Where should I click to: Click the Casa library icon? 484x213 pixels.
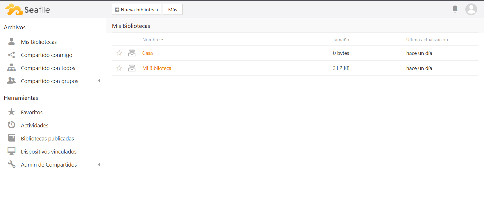click(x=132, y=53)
